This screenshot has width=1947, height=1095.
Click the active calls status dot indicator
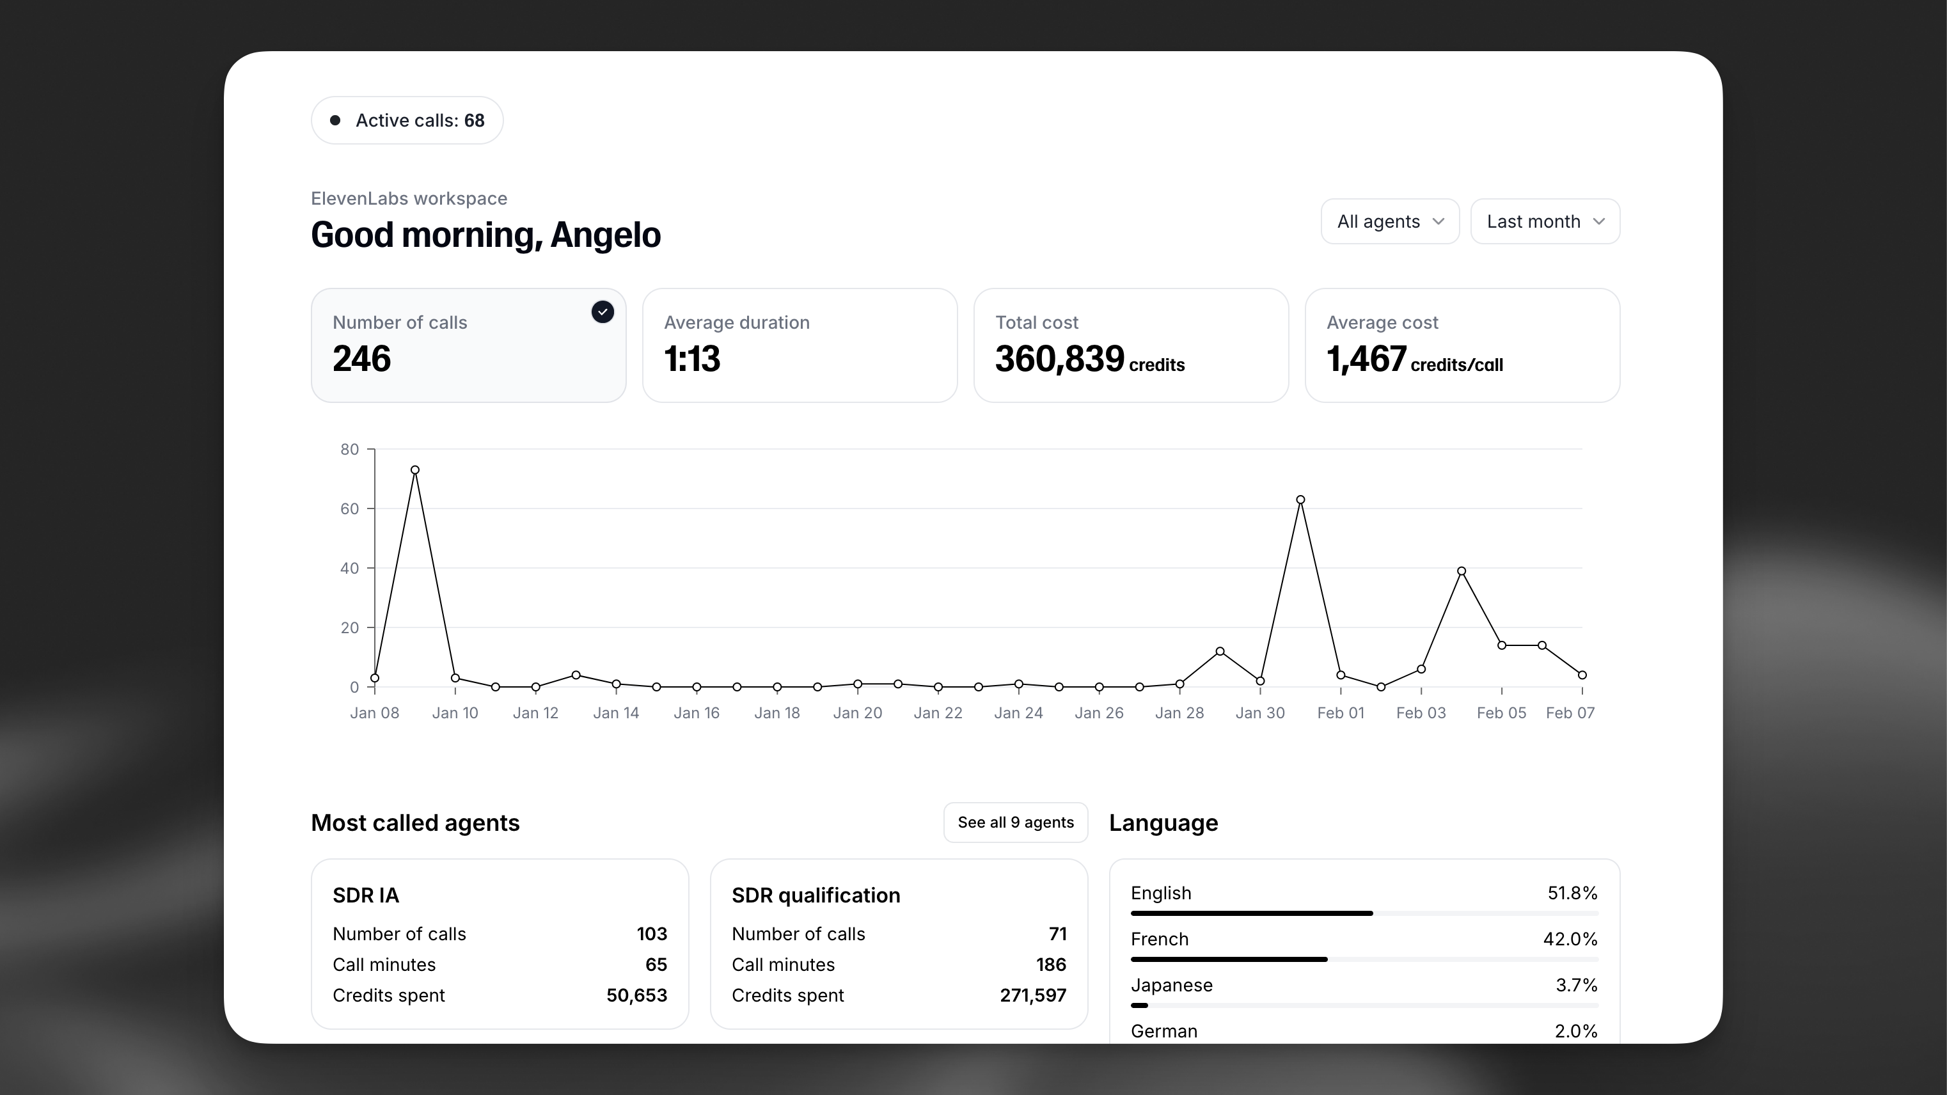(x=337, y=120)
